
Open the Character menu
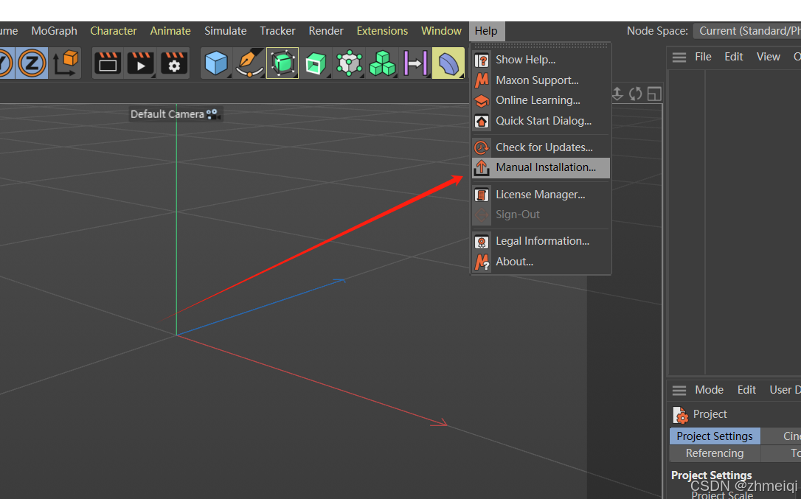114,31
